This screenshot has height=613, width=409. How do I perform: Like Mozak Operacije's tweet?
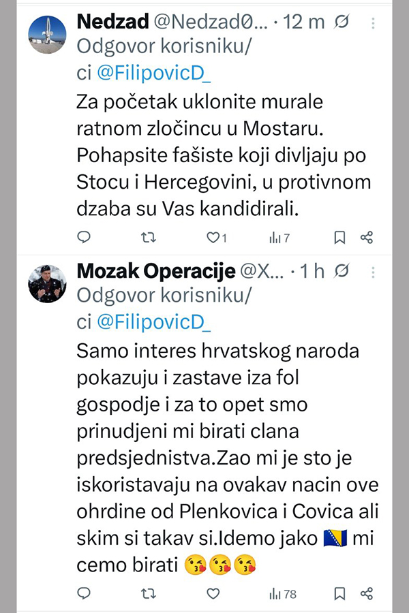point(213,593)
